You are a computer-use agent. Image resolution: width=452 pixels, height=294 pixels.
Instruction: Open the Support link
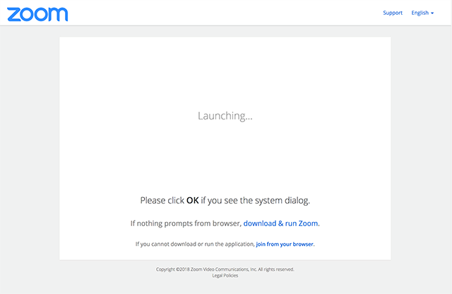393,13
